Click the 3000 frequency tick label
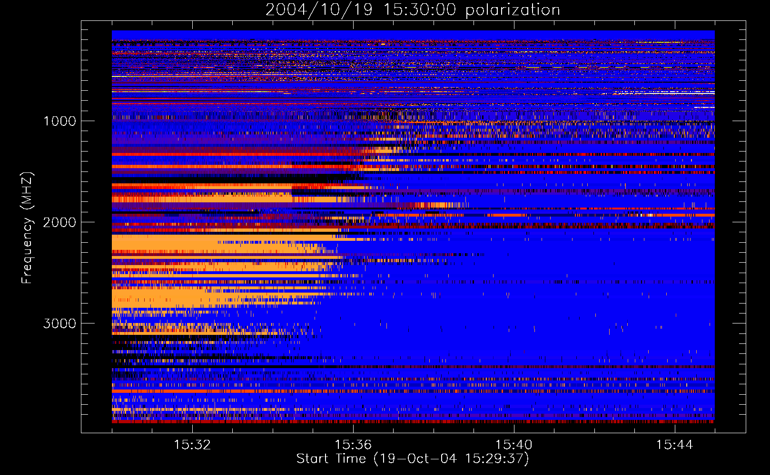The image size is (770, 475). (x=59, y=323)
